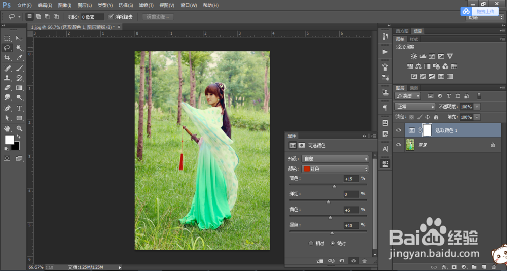Viewport: 507px width, 271px height.
Task: Hide the 背景 layer
Action: pos(399,145)
